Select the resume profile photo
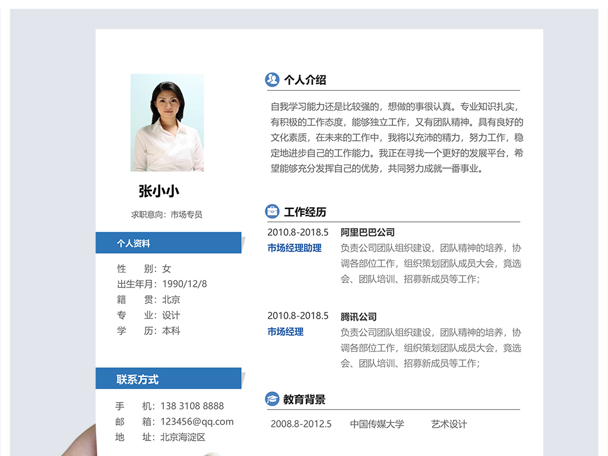 point(167,122)
